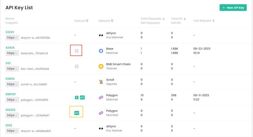Click Total Requests value 10 for Polygon
253x137 pixels.
tap(142, 95)
